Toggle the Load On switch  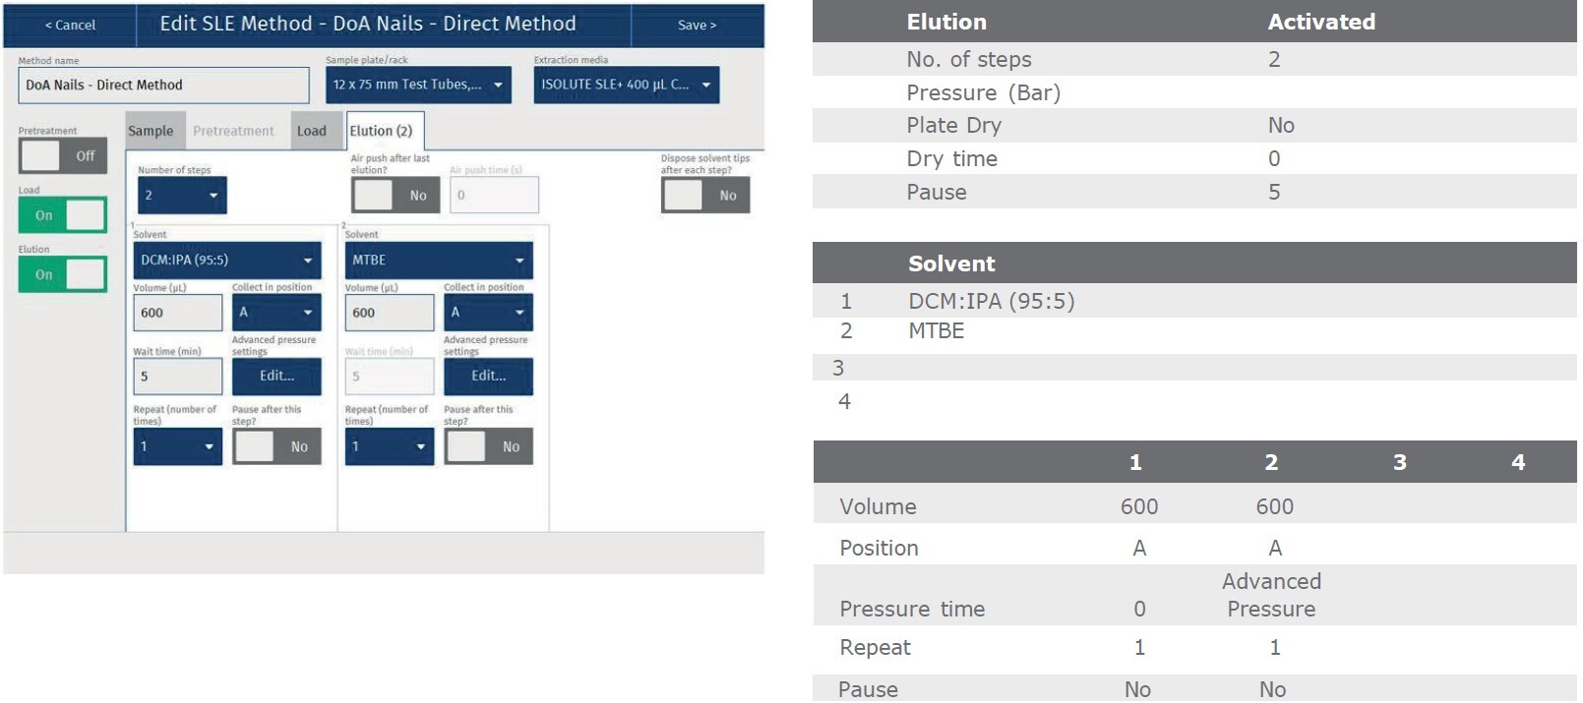click(63, 215)
